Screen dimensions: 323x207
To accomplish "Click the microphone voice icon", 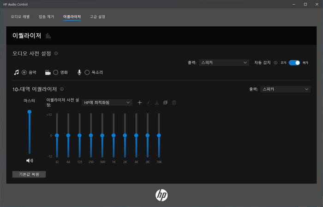I will click(79, 72).
